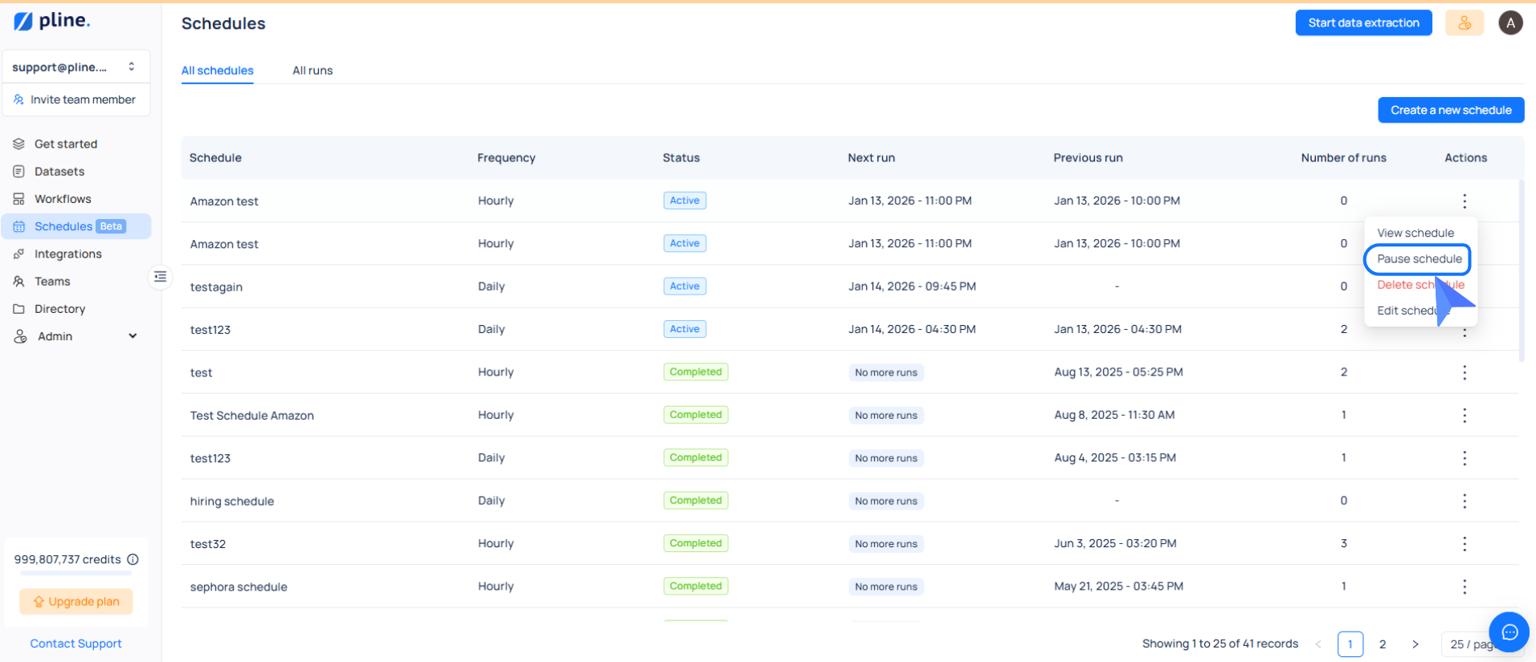Screen dimensions: 1536x662
Task: Open the Contact Support link
Action: point(76,644)
